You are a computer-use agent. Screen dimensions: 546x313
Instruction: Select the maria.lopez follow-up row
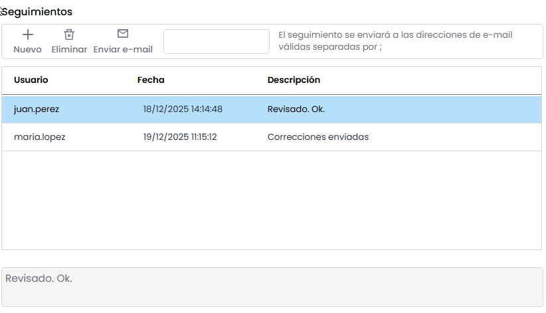40,137
